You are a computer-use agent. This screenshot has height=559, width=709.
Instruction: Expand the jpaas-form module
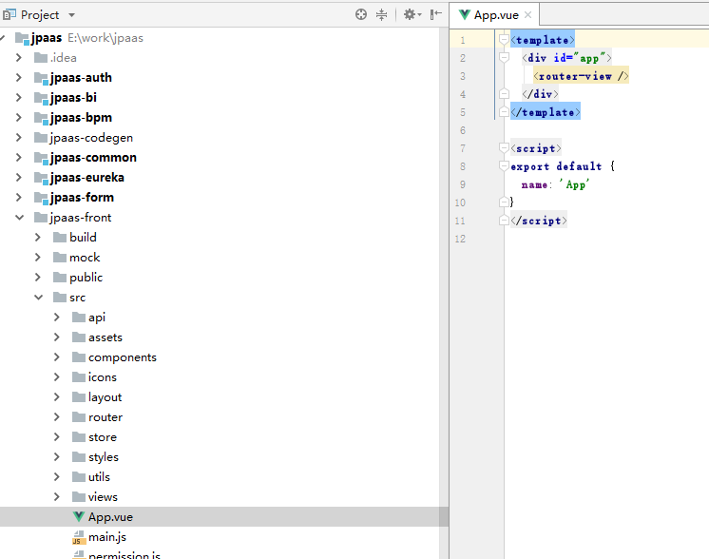[x=19, y=197]
